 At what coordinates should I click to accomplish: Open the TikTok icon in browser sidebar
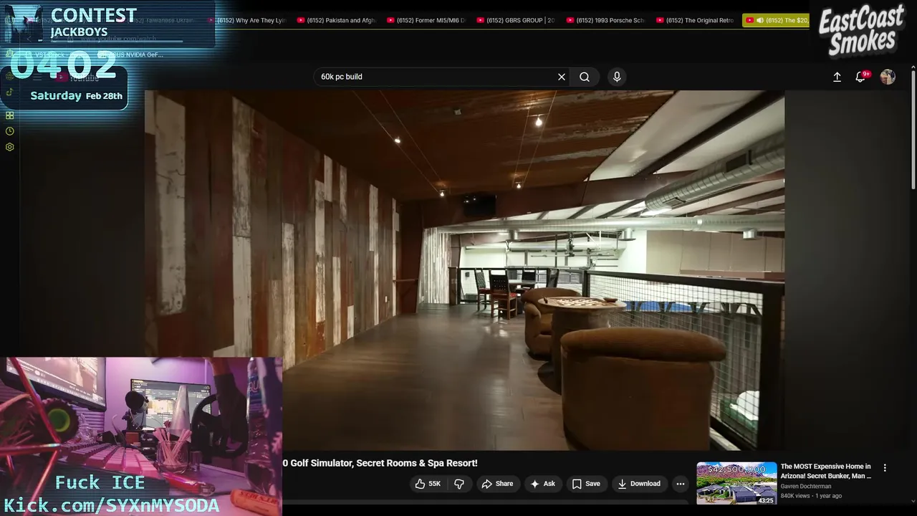click(x=9, y=92)
